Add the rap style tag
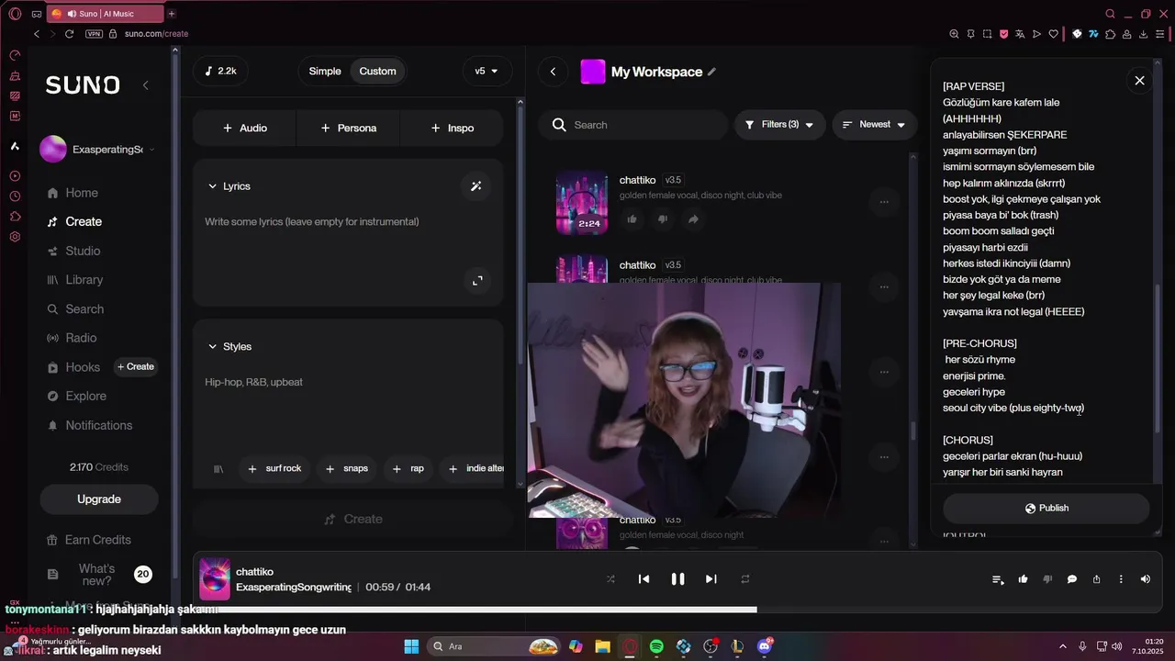1175x661 pixels. coord(408,468)
